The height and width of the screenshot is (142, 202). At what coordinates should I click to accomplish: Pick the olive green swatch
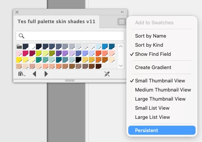point(52,53)
